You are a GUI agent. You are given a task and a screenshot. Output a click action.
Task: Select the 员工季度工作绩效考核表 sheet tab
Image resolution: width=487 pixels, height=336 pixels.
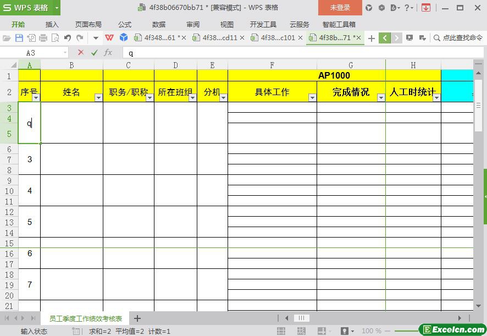tap(85, 318)
